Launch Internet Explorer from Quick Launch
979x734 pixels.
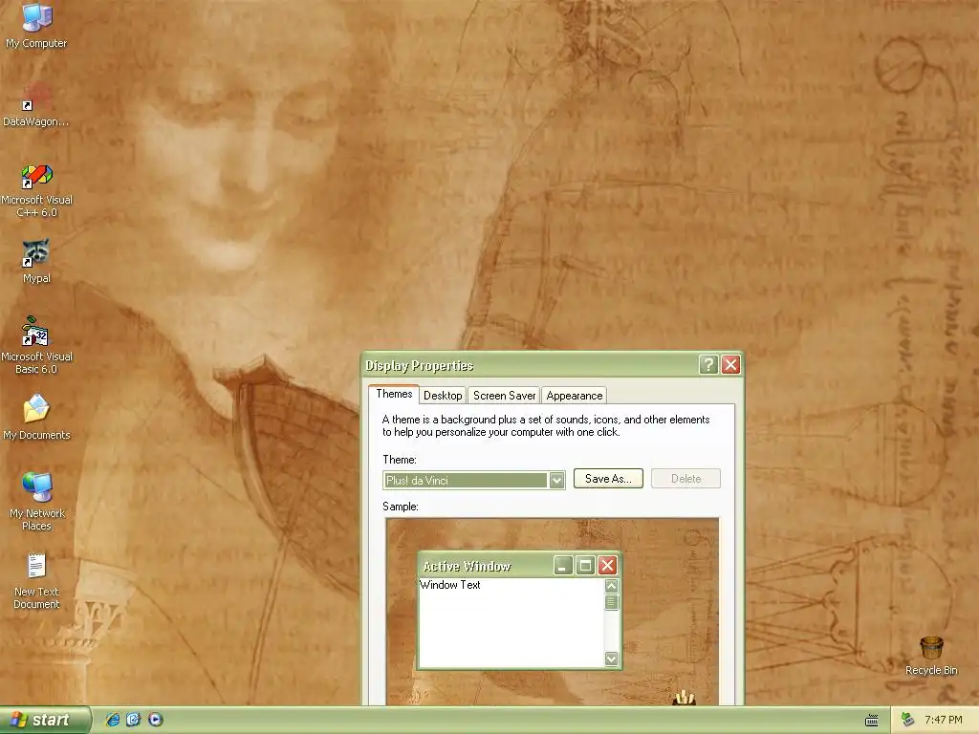[113, 720]
